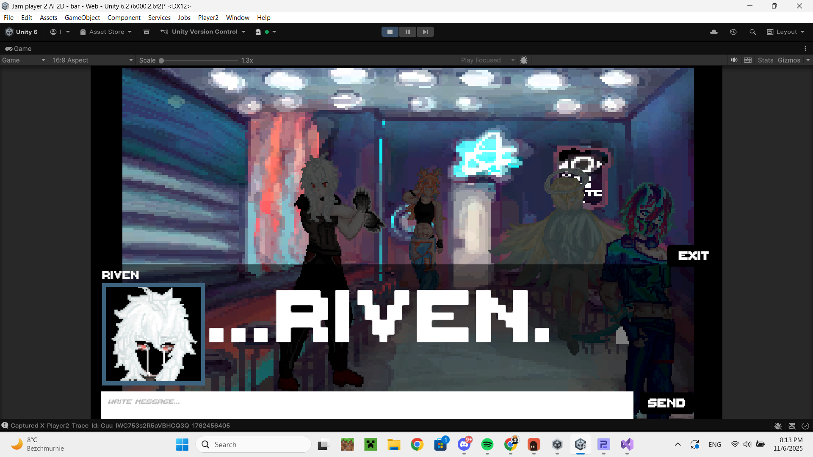Open the Player2 menu
The height and width of the screenshot is (457, 813).
tap(208, 18)
